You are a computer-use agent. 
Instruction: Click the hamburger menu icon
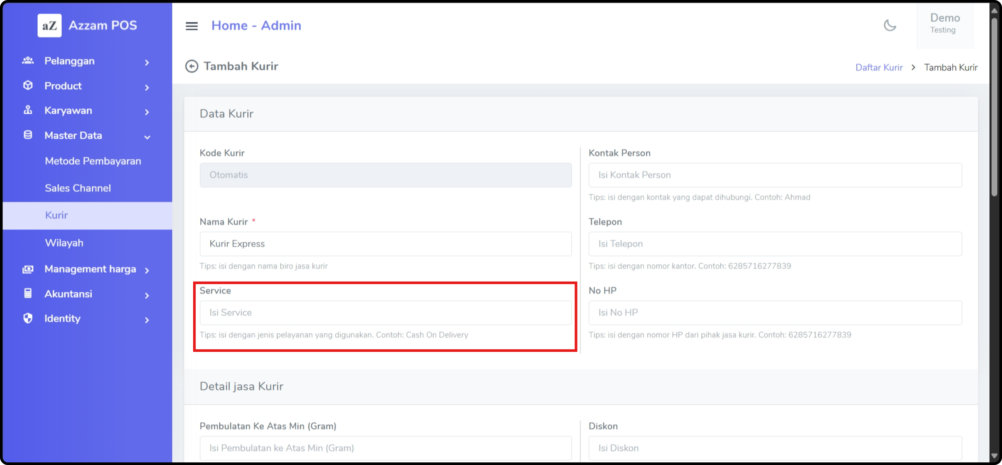pos(191,26)
